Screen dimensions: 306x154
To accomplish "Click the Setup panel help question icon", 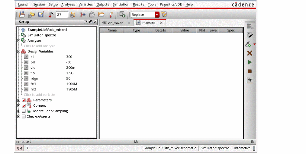I will [86, 22].
